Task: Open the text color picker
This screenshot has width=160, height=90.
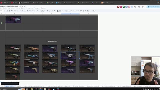Action: pos(54,11)
